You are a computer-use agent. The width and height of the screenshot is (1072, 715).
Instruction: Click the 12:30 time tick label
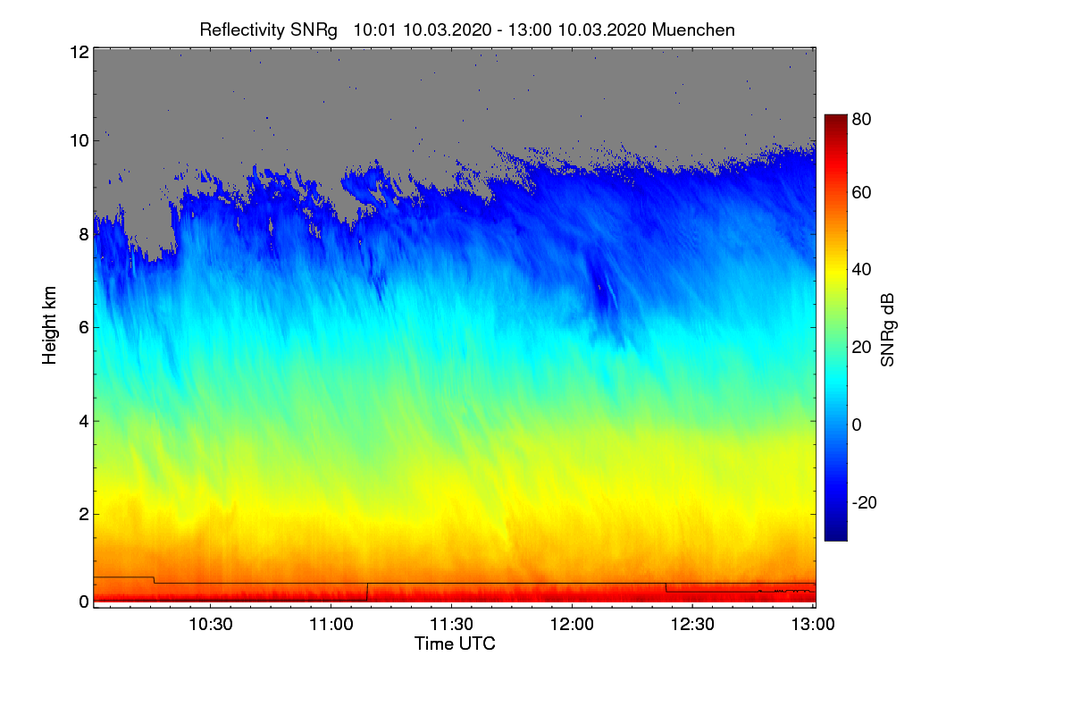tap(693, 624)
